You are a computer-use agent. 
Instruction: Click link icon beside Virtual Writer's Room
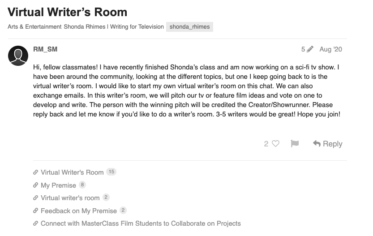tap(36, 172)
